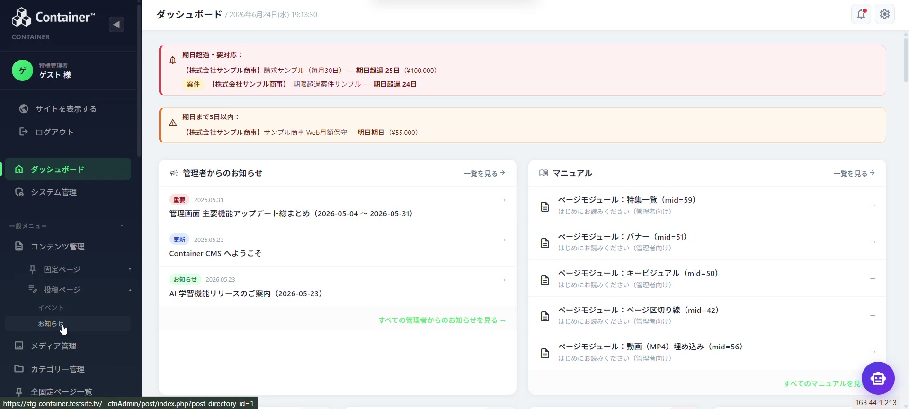Viewport: 909px width, 409px height.
Task: Click the green ゲ user avatar
Action: coord(22,71)
